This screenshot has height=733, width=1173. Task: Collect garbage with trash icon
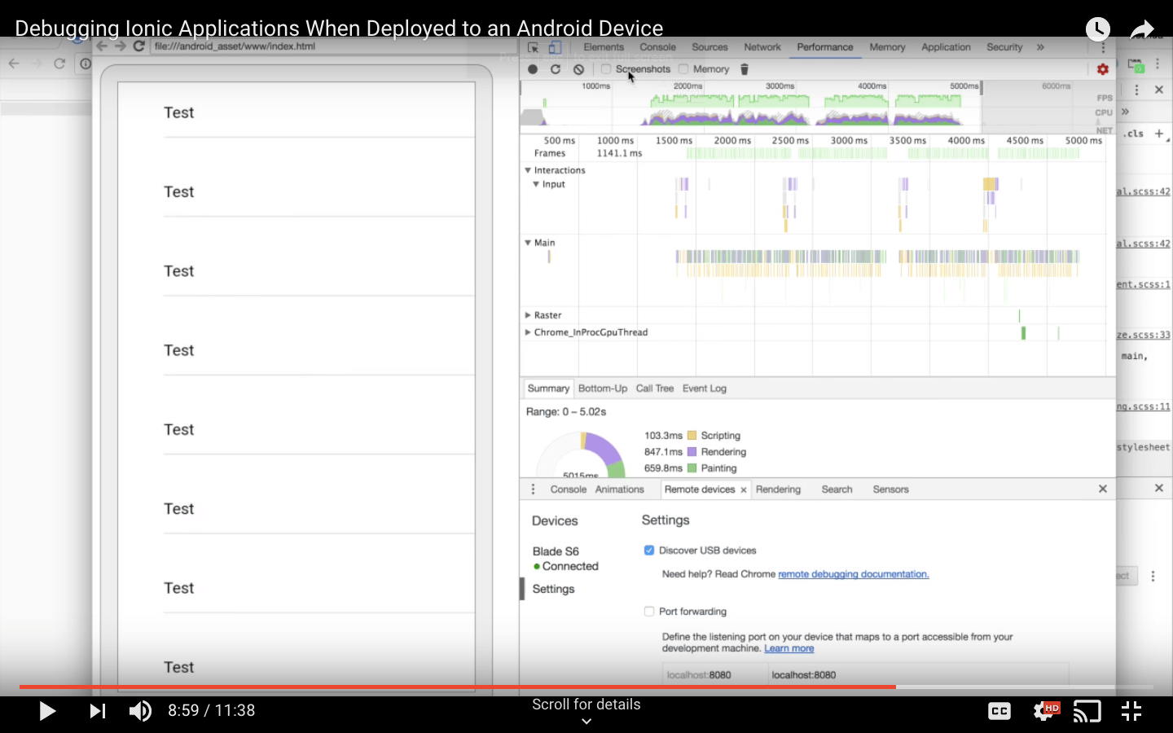coord(744,69)
